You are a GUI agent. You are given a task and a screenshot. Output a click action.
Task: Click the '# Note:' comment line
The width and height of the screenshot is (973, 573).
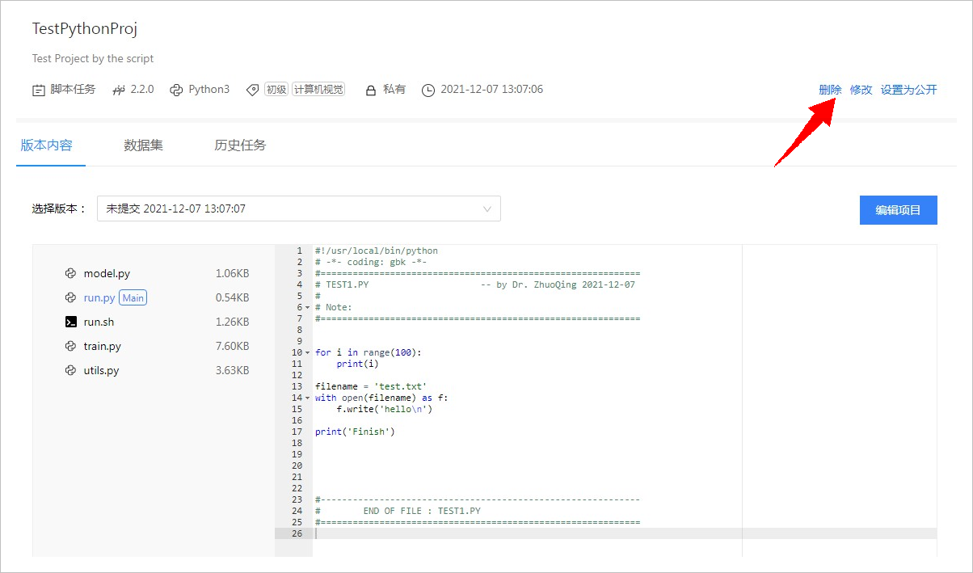334,307
